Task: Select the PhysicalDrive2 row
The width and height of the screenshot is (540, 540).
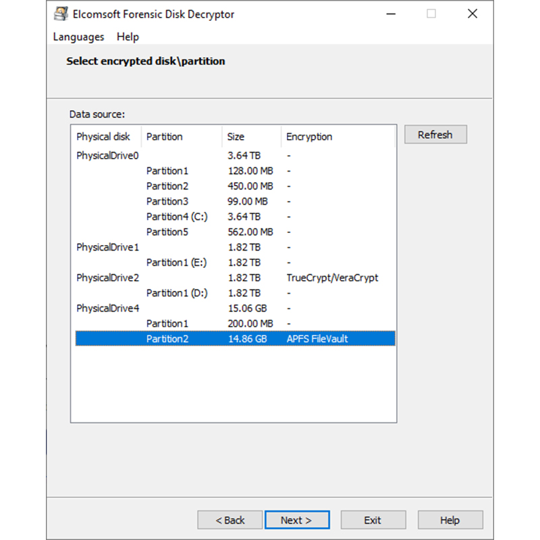Action: [x=235, y=278]
